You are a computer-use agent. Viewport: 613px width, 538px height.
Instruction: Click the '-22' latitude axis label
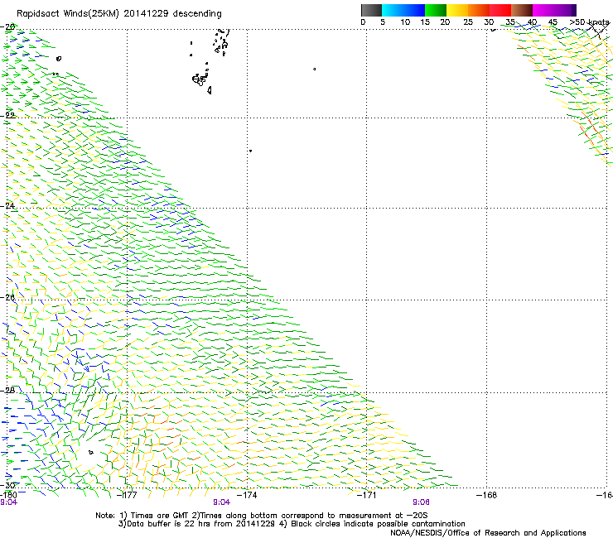pyautogui.click(x=7, y=116)
